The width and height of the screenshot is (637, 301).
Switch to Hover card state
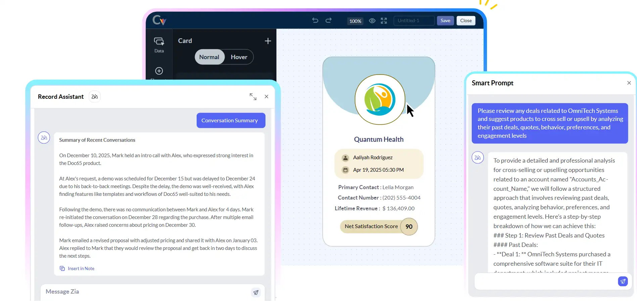(239, 57)
